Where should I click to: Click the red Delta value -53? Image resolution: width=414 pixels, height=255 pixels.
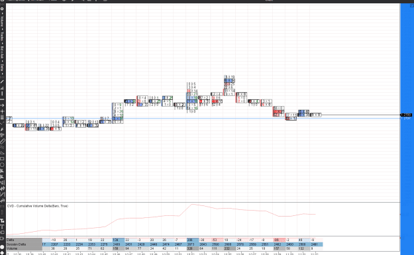tap(214, 240)
